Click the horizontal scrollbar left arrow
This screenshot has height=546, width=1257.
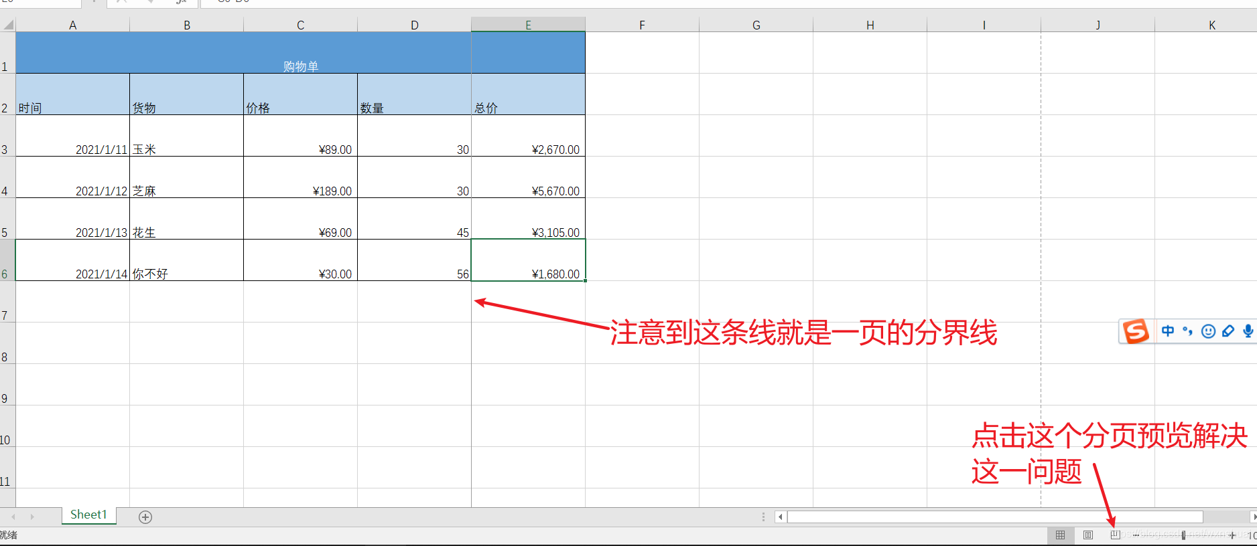coord(780,517)
